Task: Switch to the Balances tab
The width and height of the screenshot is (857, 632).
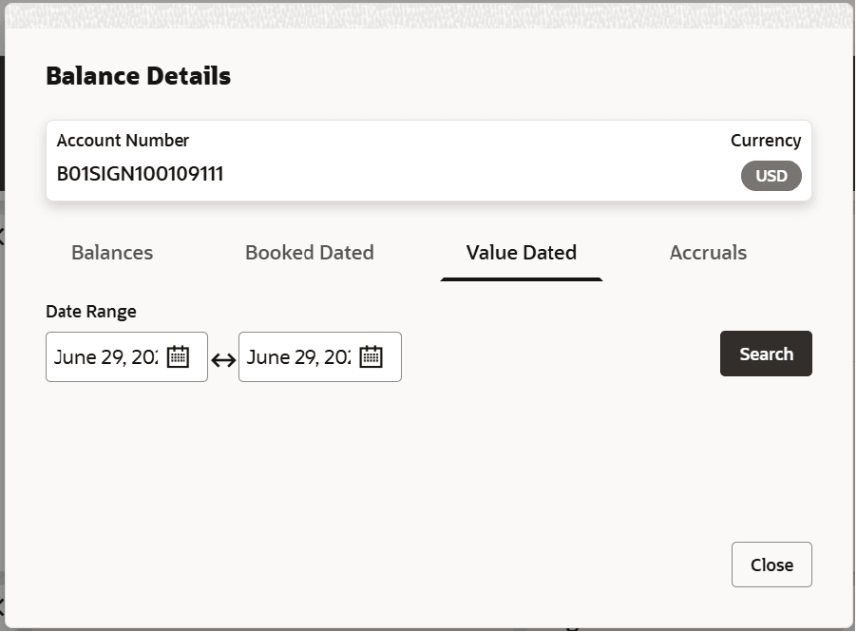Action: [x=112, y=253]
